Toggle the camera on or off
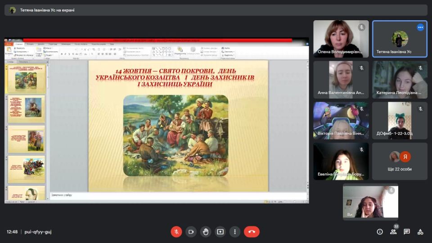432x243 pixels. click(191, 232)
